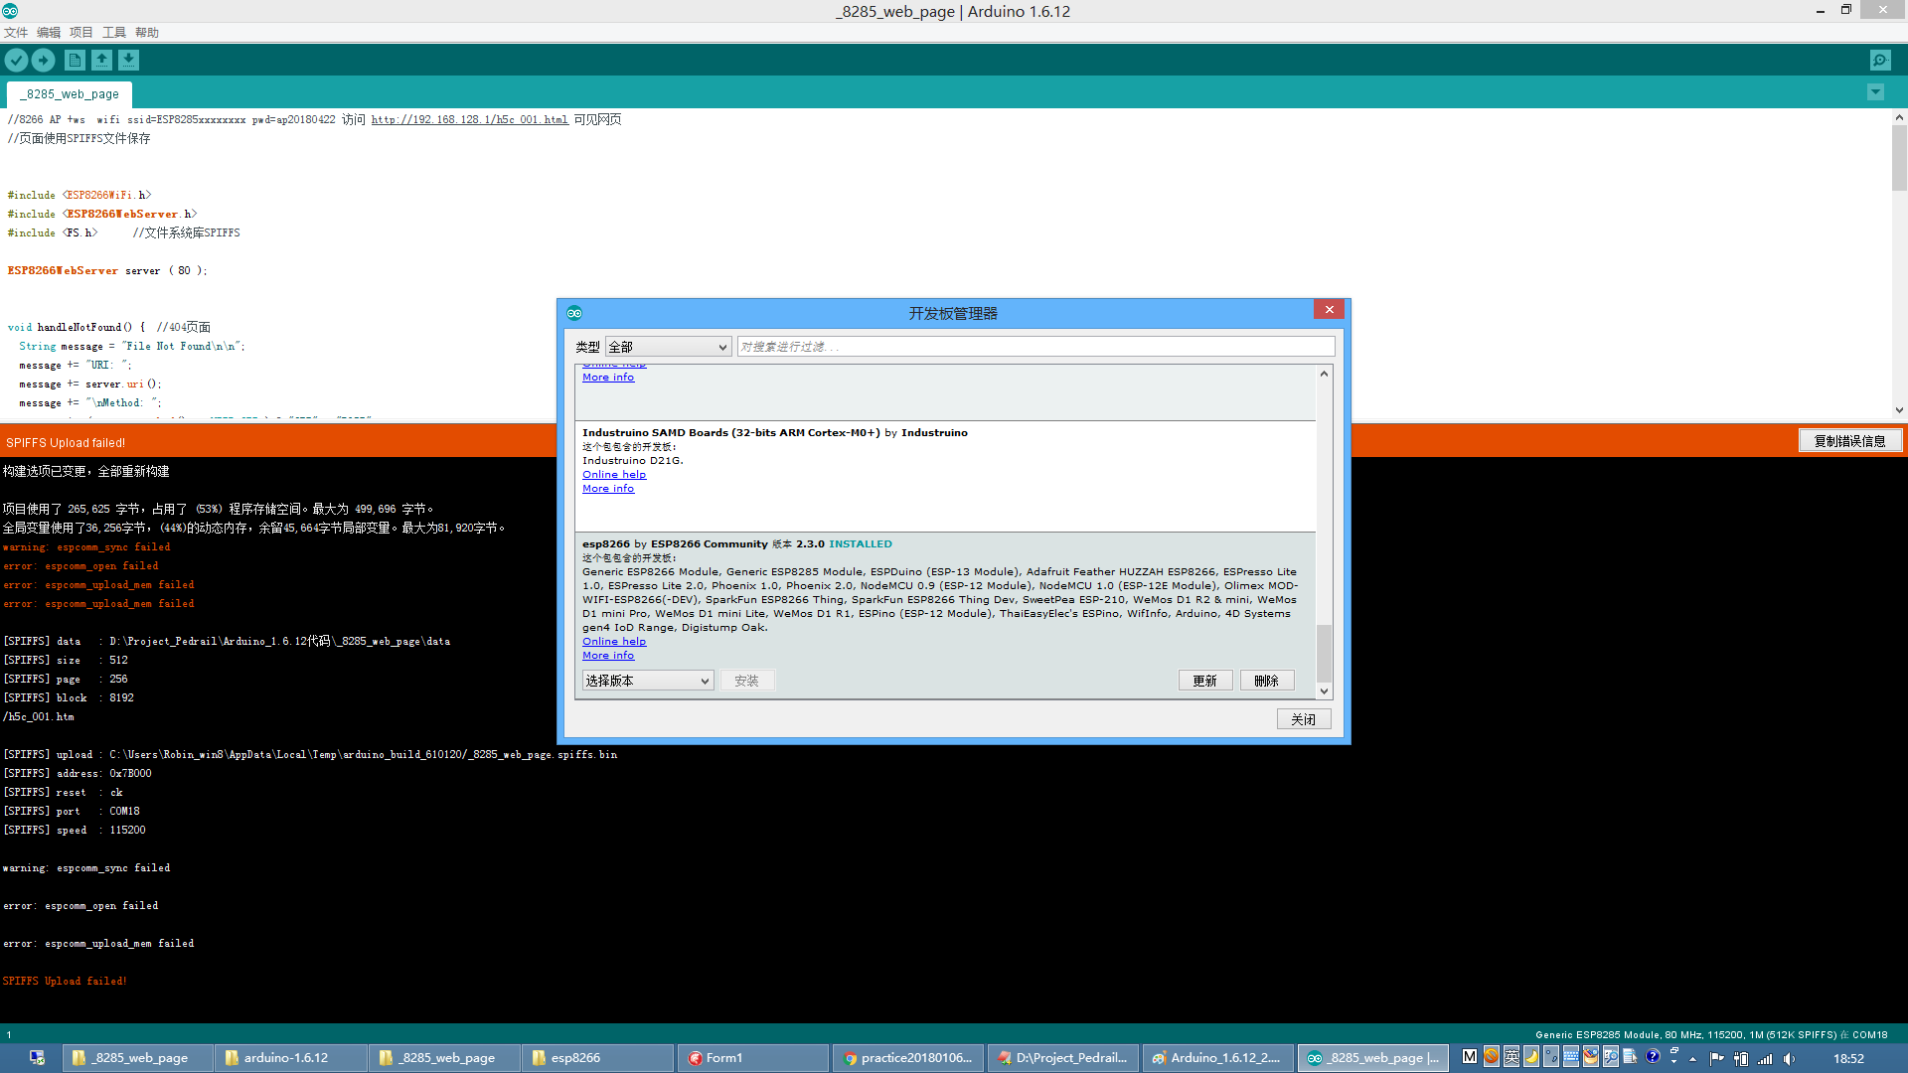Click the 复制错误信息 copy error button
The height and width of the screenshot is (1073, 1908).
point(1849,441)
